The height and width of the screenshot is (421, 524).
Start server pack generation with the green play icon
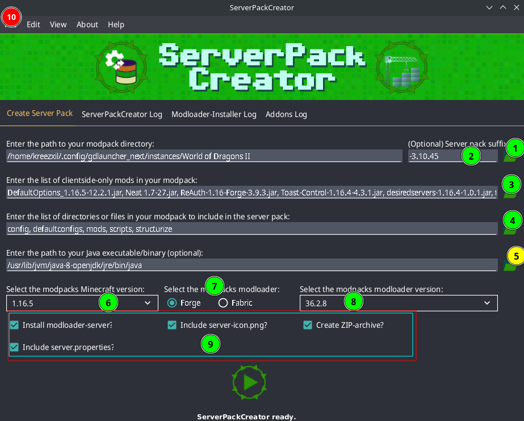coord(249,382)
